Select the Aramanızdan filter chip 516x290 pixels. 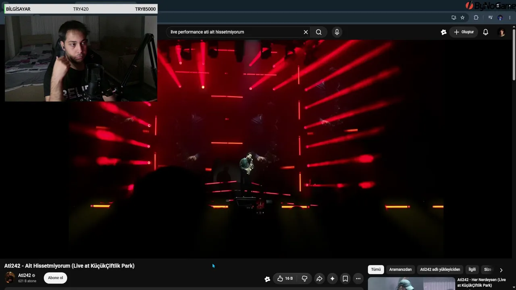pyautogui.click(x=400, y=269)
